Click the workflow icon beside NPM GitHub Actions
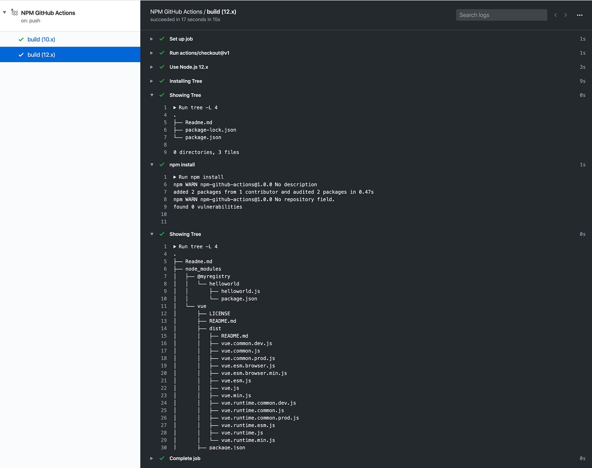Viewport: 592px width, 468px height. [14, 12]
